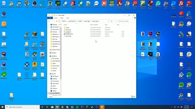This screenshot has width=195, height=109.
Task: Select Local Disk (C:) in navigation pane
Action: (x=56, y=93)
